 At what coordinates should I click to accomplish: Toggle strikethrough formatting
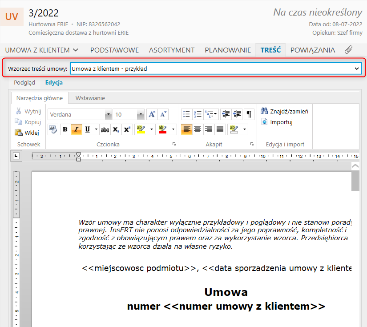pos(105,129)
